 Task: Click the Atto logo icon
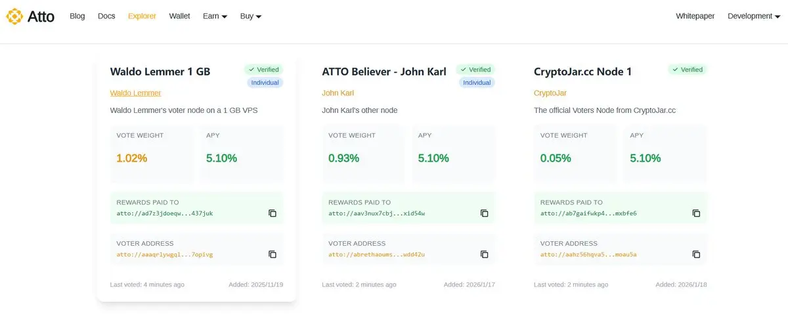pyautogui.click(x=14, y=16)
